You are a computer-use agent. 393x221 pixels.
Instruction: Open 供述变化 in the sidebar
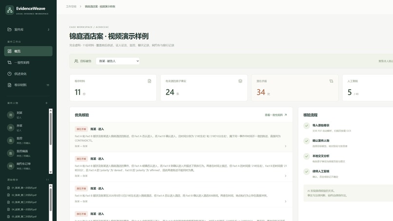click(28, 74)
